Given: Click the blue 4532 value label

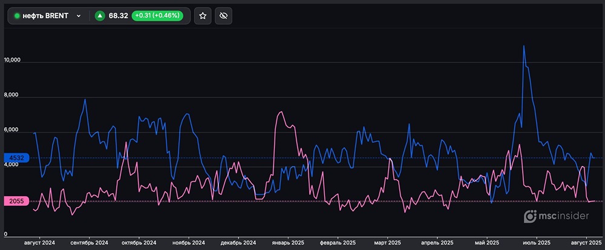Looking at the screenshot, I should (16, 158).
